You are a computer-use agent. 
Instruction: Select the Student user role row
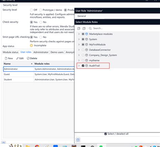pyautogui.click(x=39, y=80)
